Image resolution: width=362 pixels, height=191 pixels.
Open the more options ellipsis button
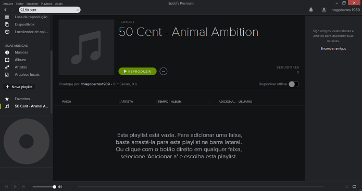point(164,71)
